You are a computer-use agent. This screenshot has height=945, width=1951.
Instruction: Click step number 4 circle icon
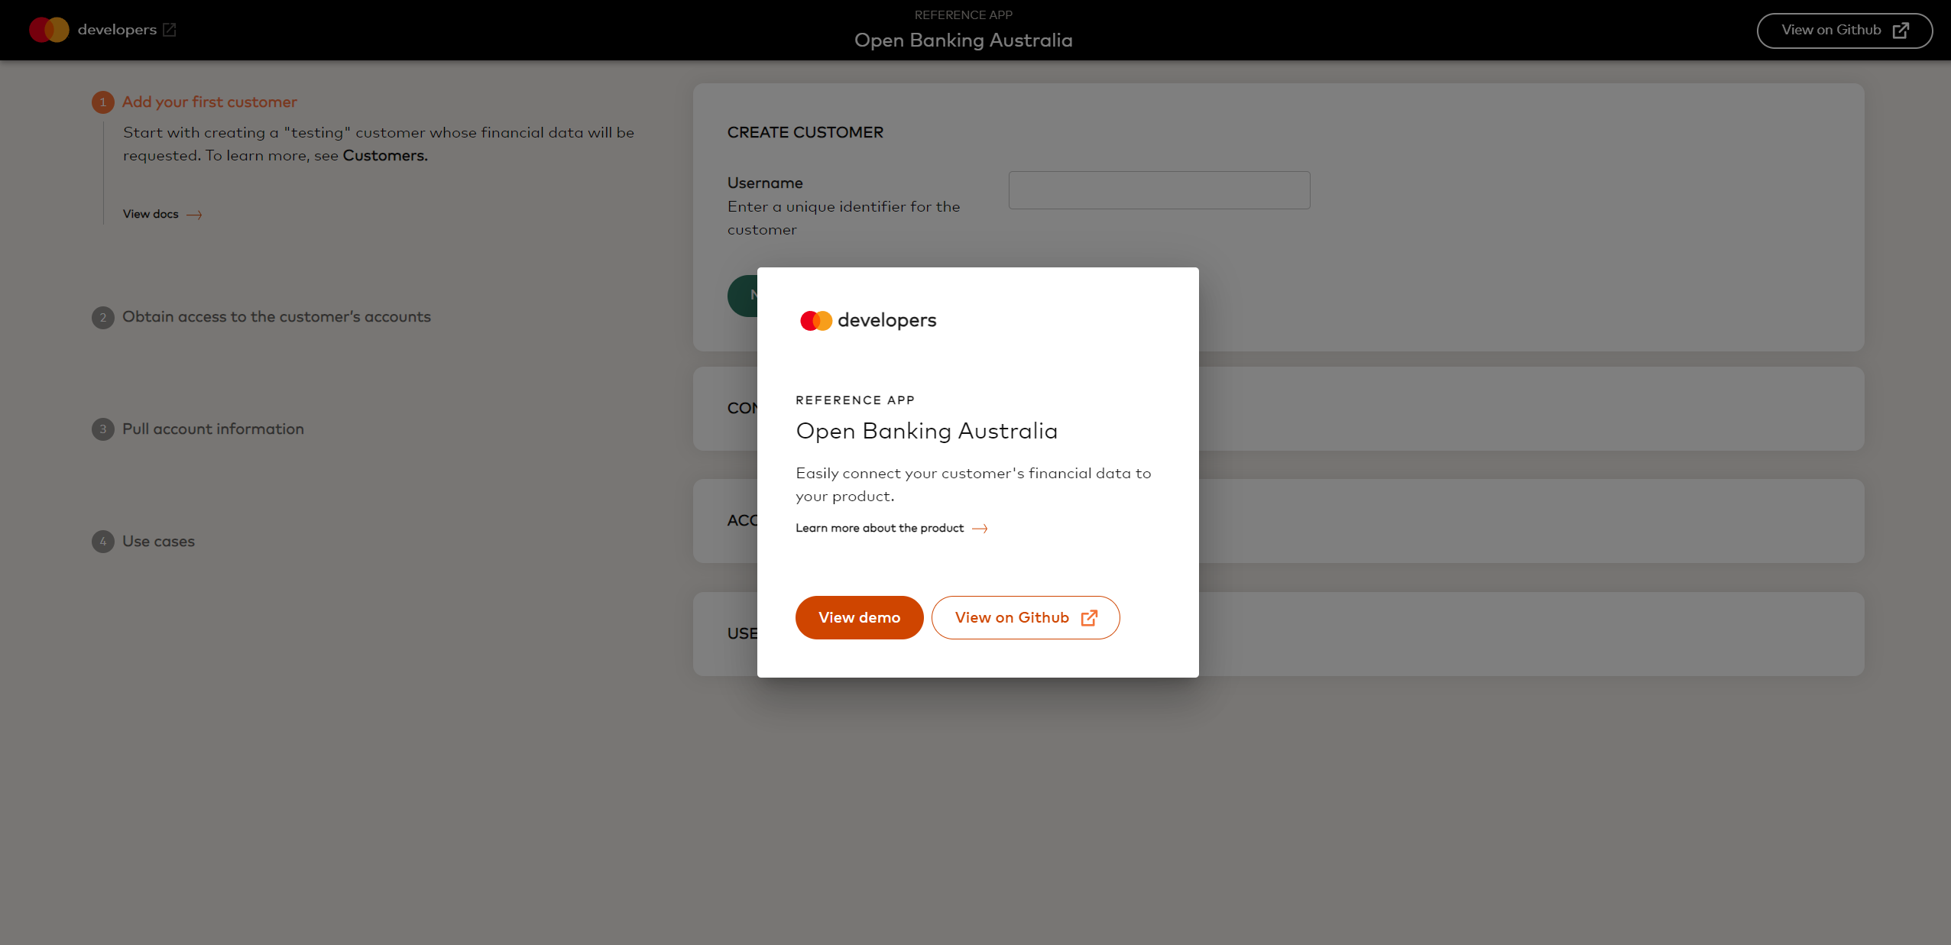pos(103,542)
